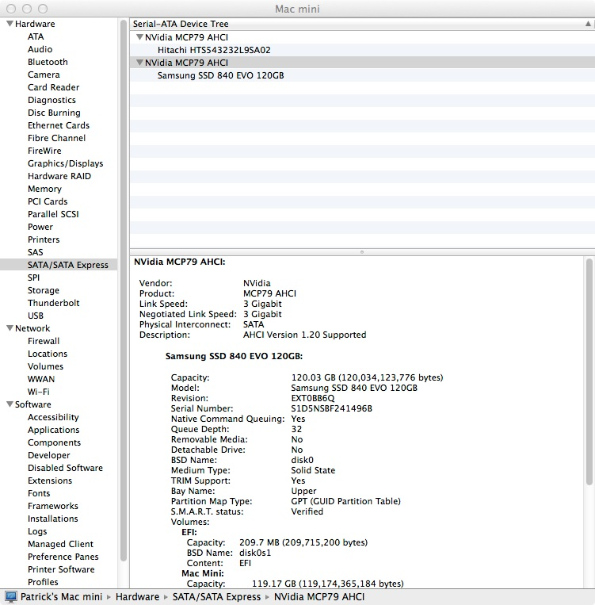Select Hitachi HTS543232L9SA02 drive
Viewport: 595px width, 605px height.
pos(214,50)
